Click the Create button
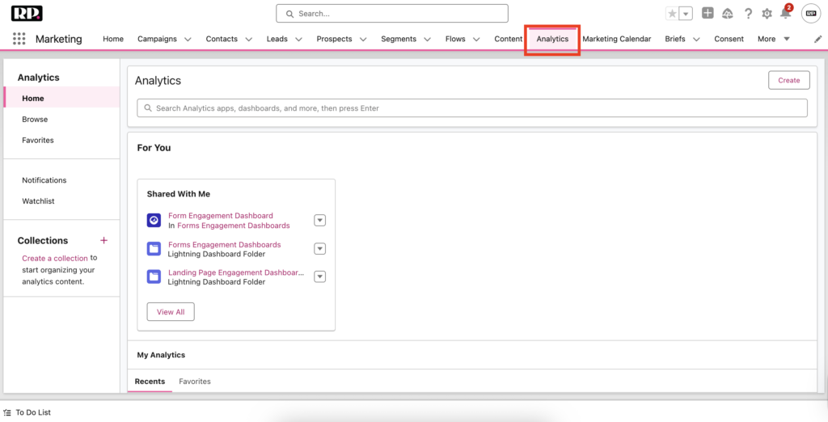This screenshot has width=828, height=422. (x=788, y=80)
